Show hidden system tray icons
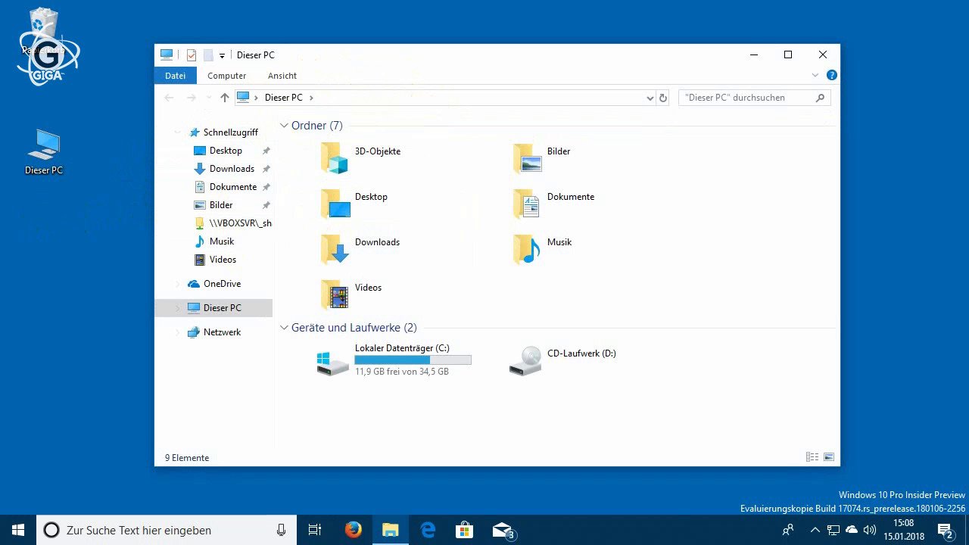Image resolution: width=969 pixels, height=545 pixels. tap(815, 530)
